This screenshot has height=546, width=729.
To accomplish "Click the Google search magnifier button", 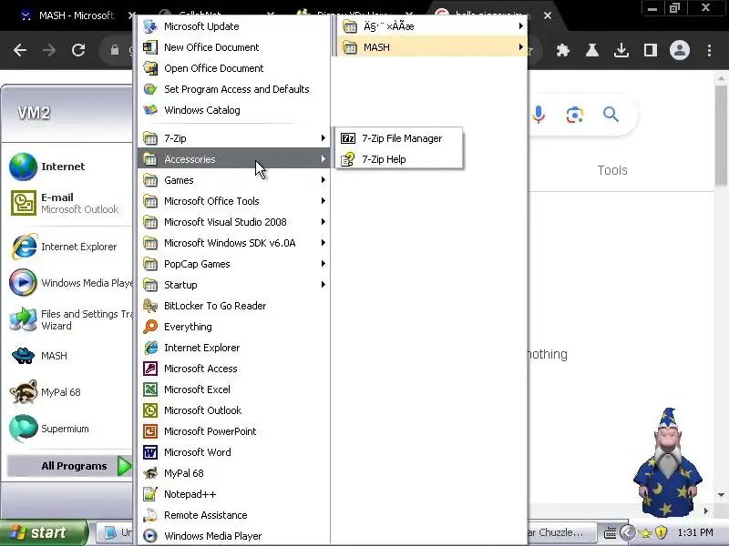I will [x=611, y=115].
